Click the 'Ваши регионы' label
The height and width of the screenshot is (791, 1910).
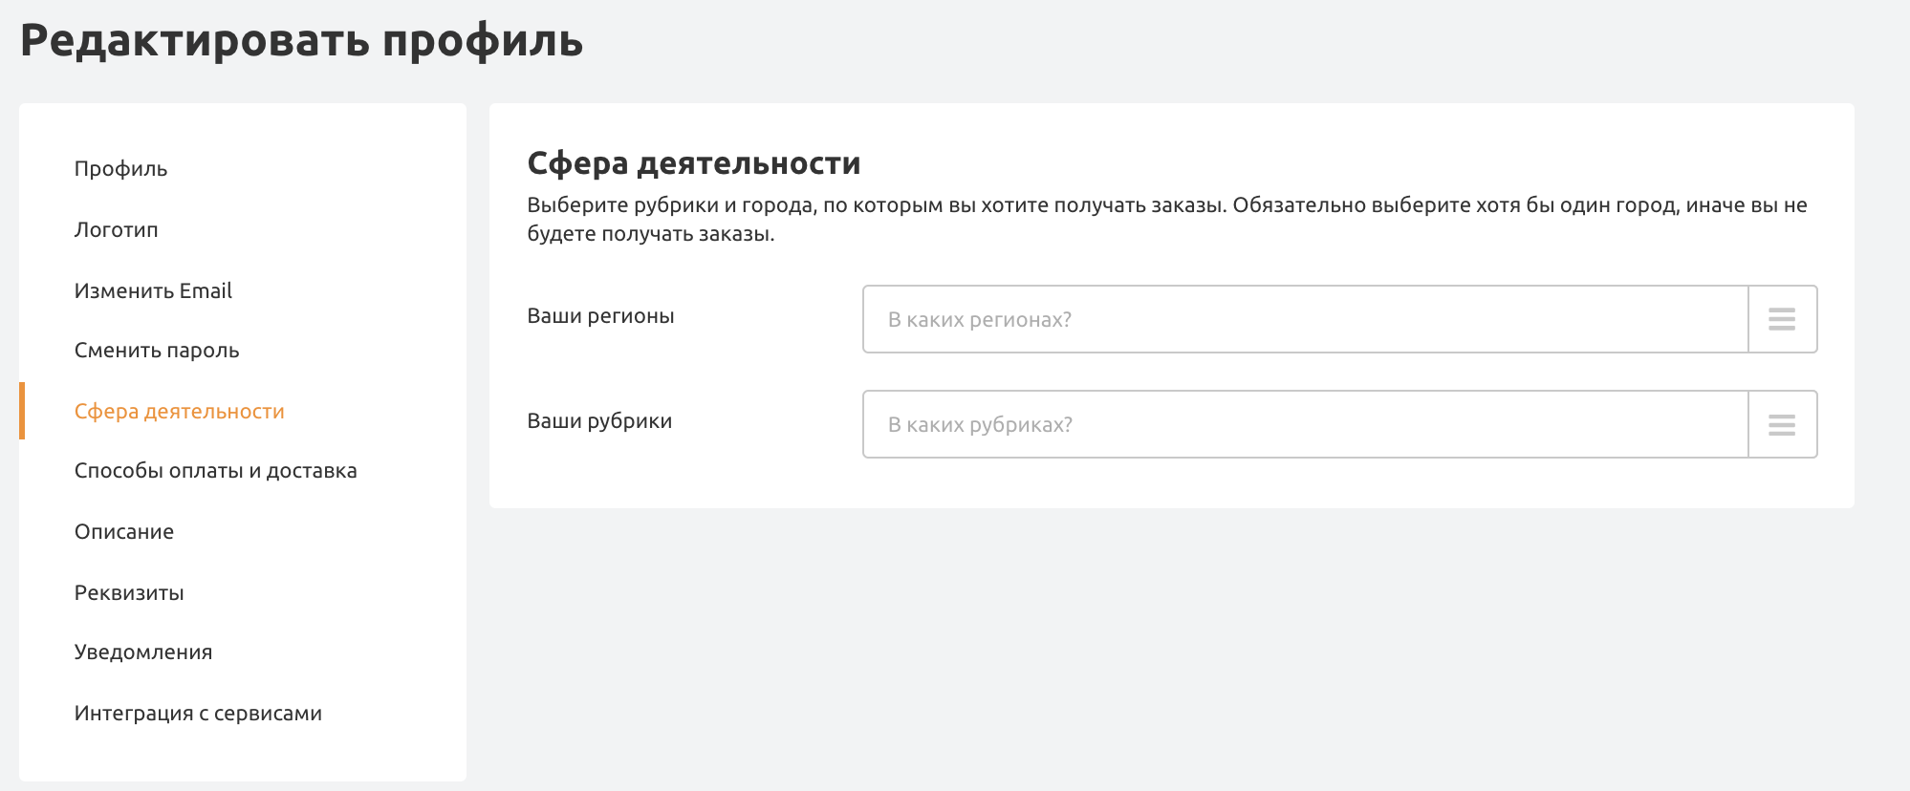tap(601, 316)
